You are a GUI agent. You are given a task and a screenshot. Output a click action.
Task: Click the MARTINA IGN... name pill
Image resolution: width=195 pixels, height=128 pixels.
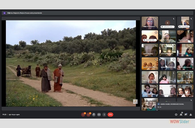pyautogui.click(x=150, y=40)
